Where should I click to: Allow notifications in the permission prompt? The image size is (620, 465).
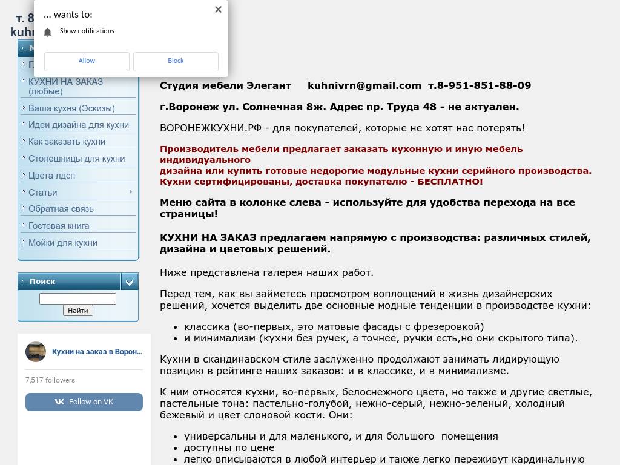click(87, 61)
